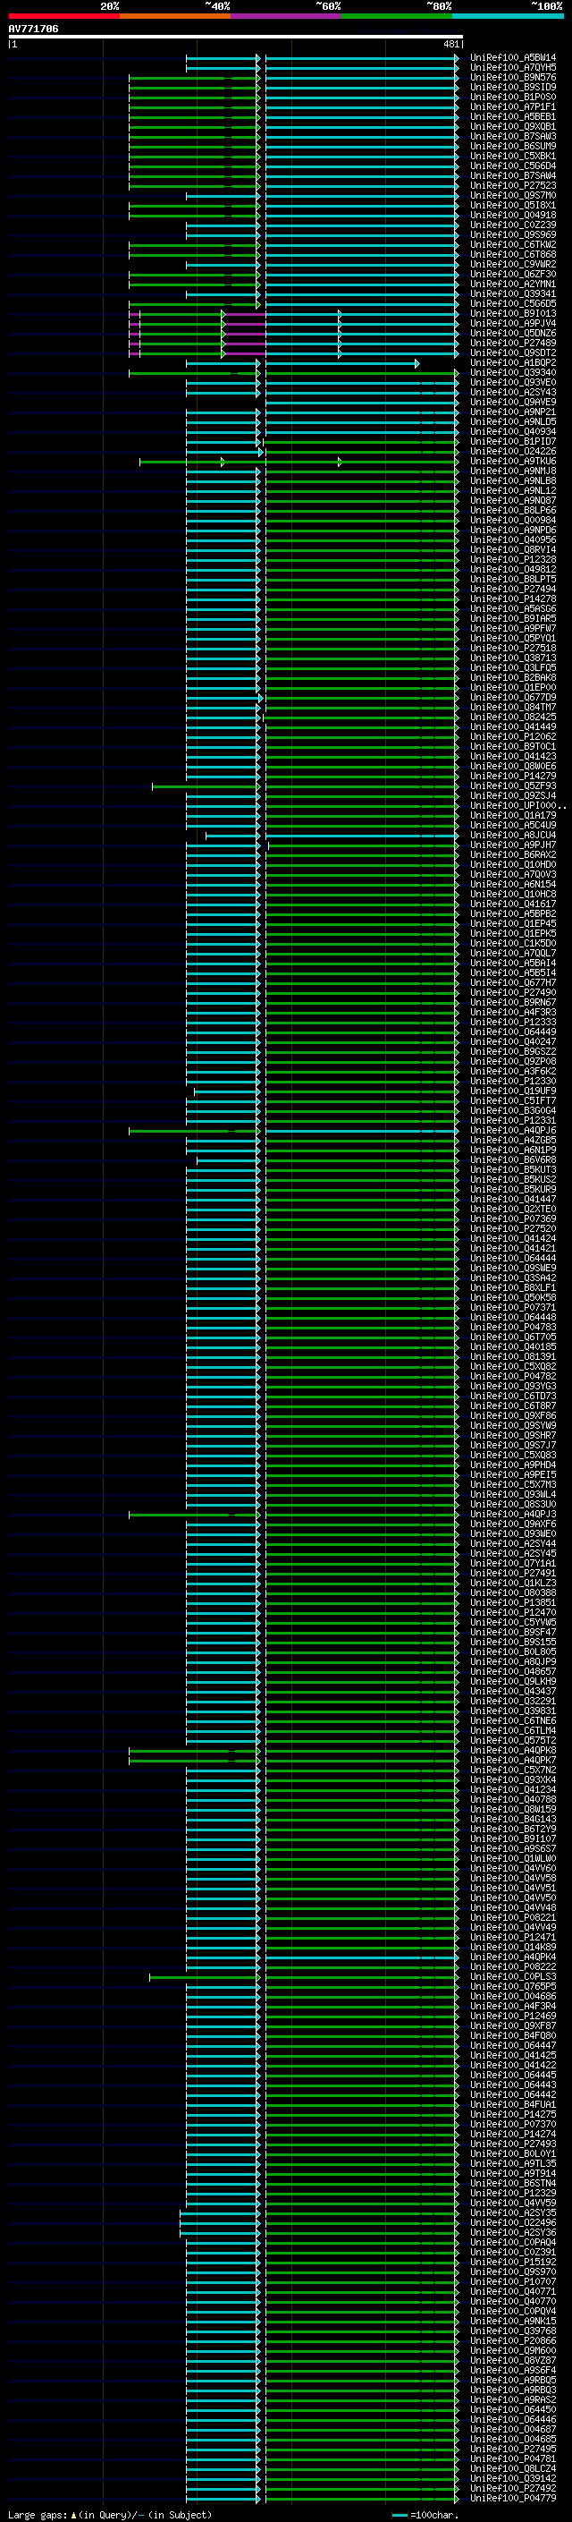Select hit label UniRef100_B6SUM9
The height and width of the screenshot is (2522, 572).
click(x=513, y=146)
